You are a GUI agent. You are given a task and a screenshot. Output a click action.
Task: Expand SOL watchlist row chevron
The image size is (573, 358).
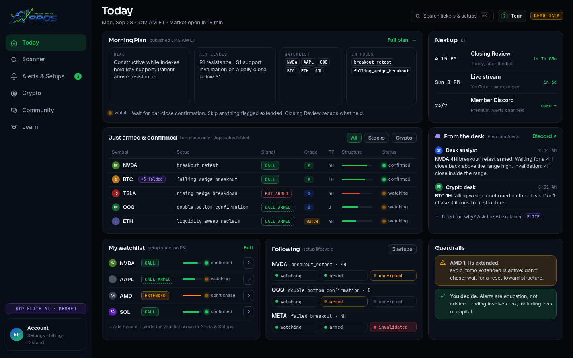249,312
